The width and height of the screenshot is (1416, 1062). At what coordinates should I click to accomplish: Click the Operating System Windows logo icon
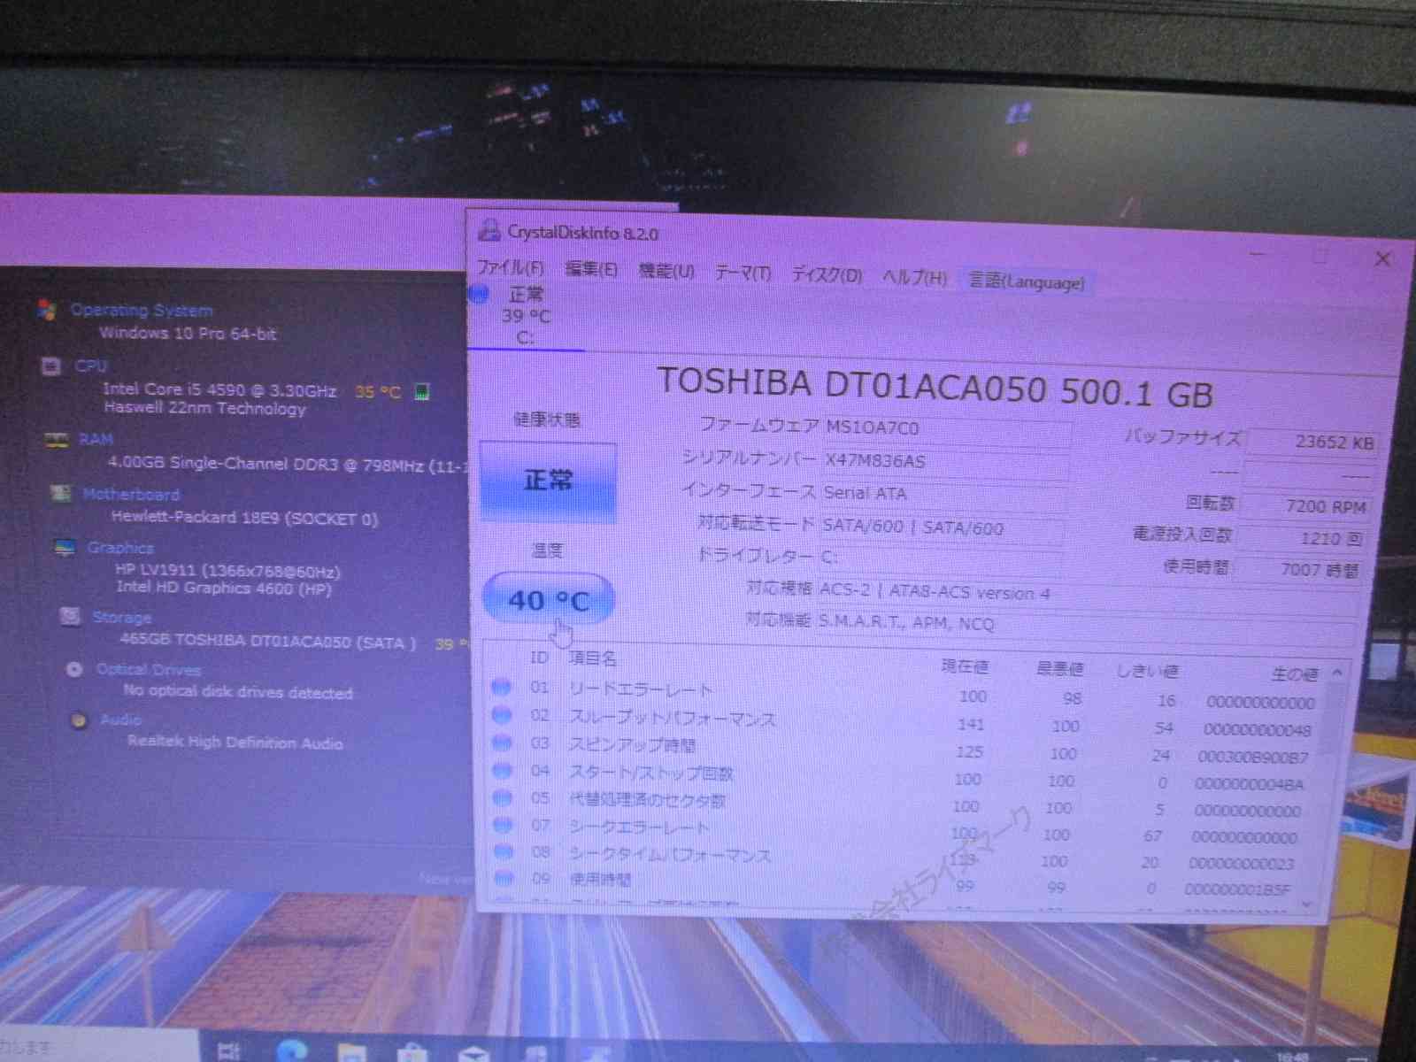47,310
